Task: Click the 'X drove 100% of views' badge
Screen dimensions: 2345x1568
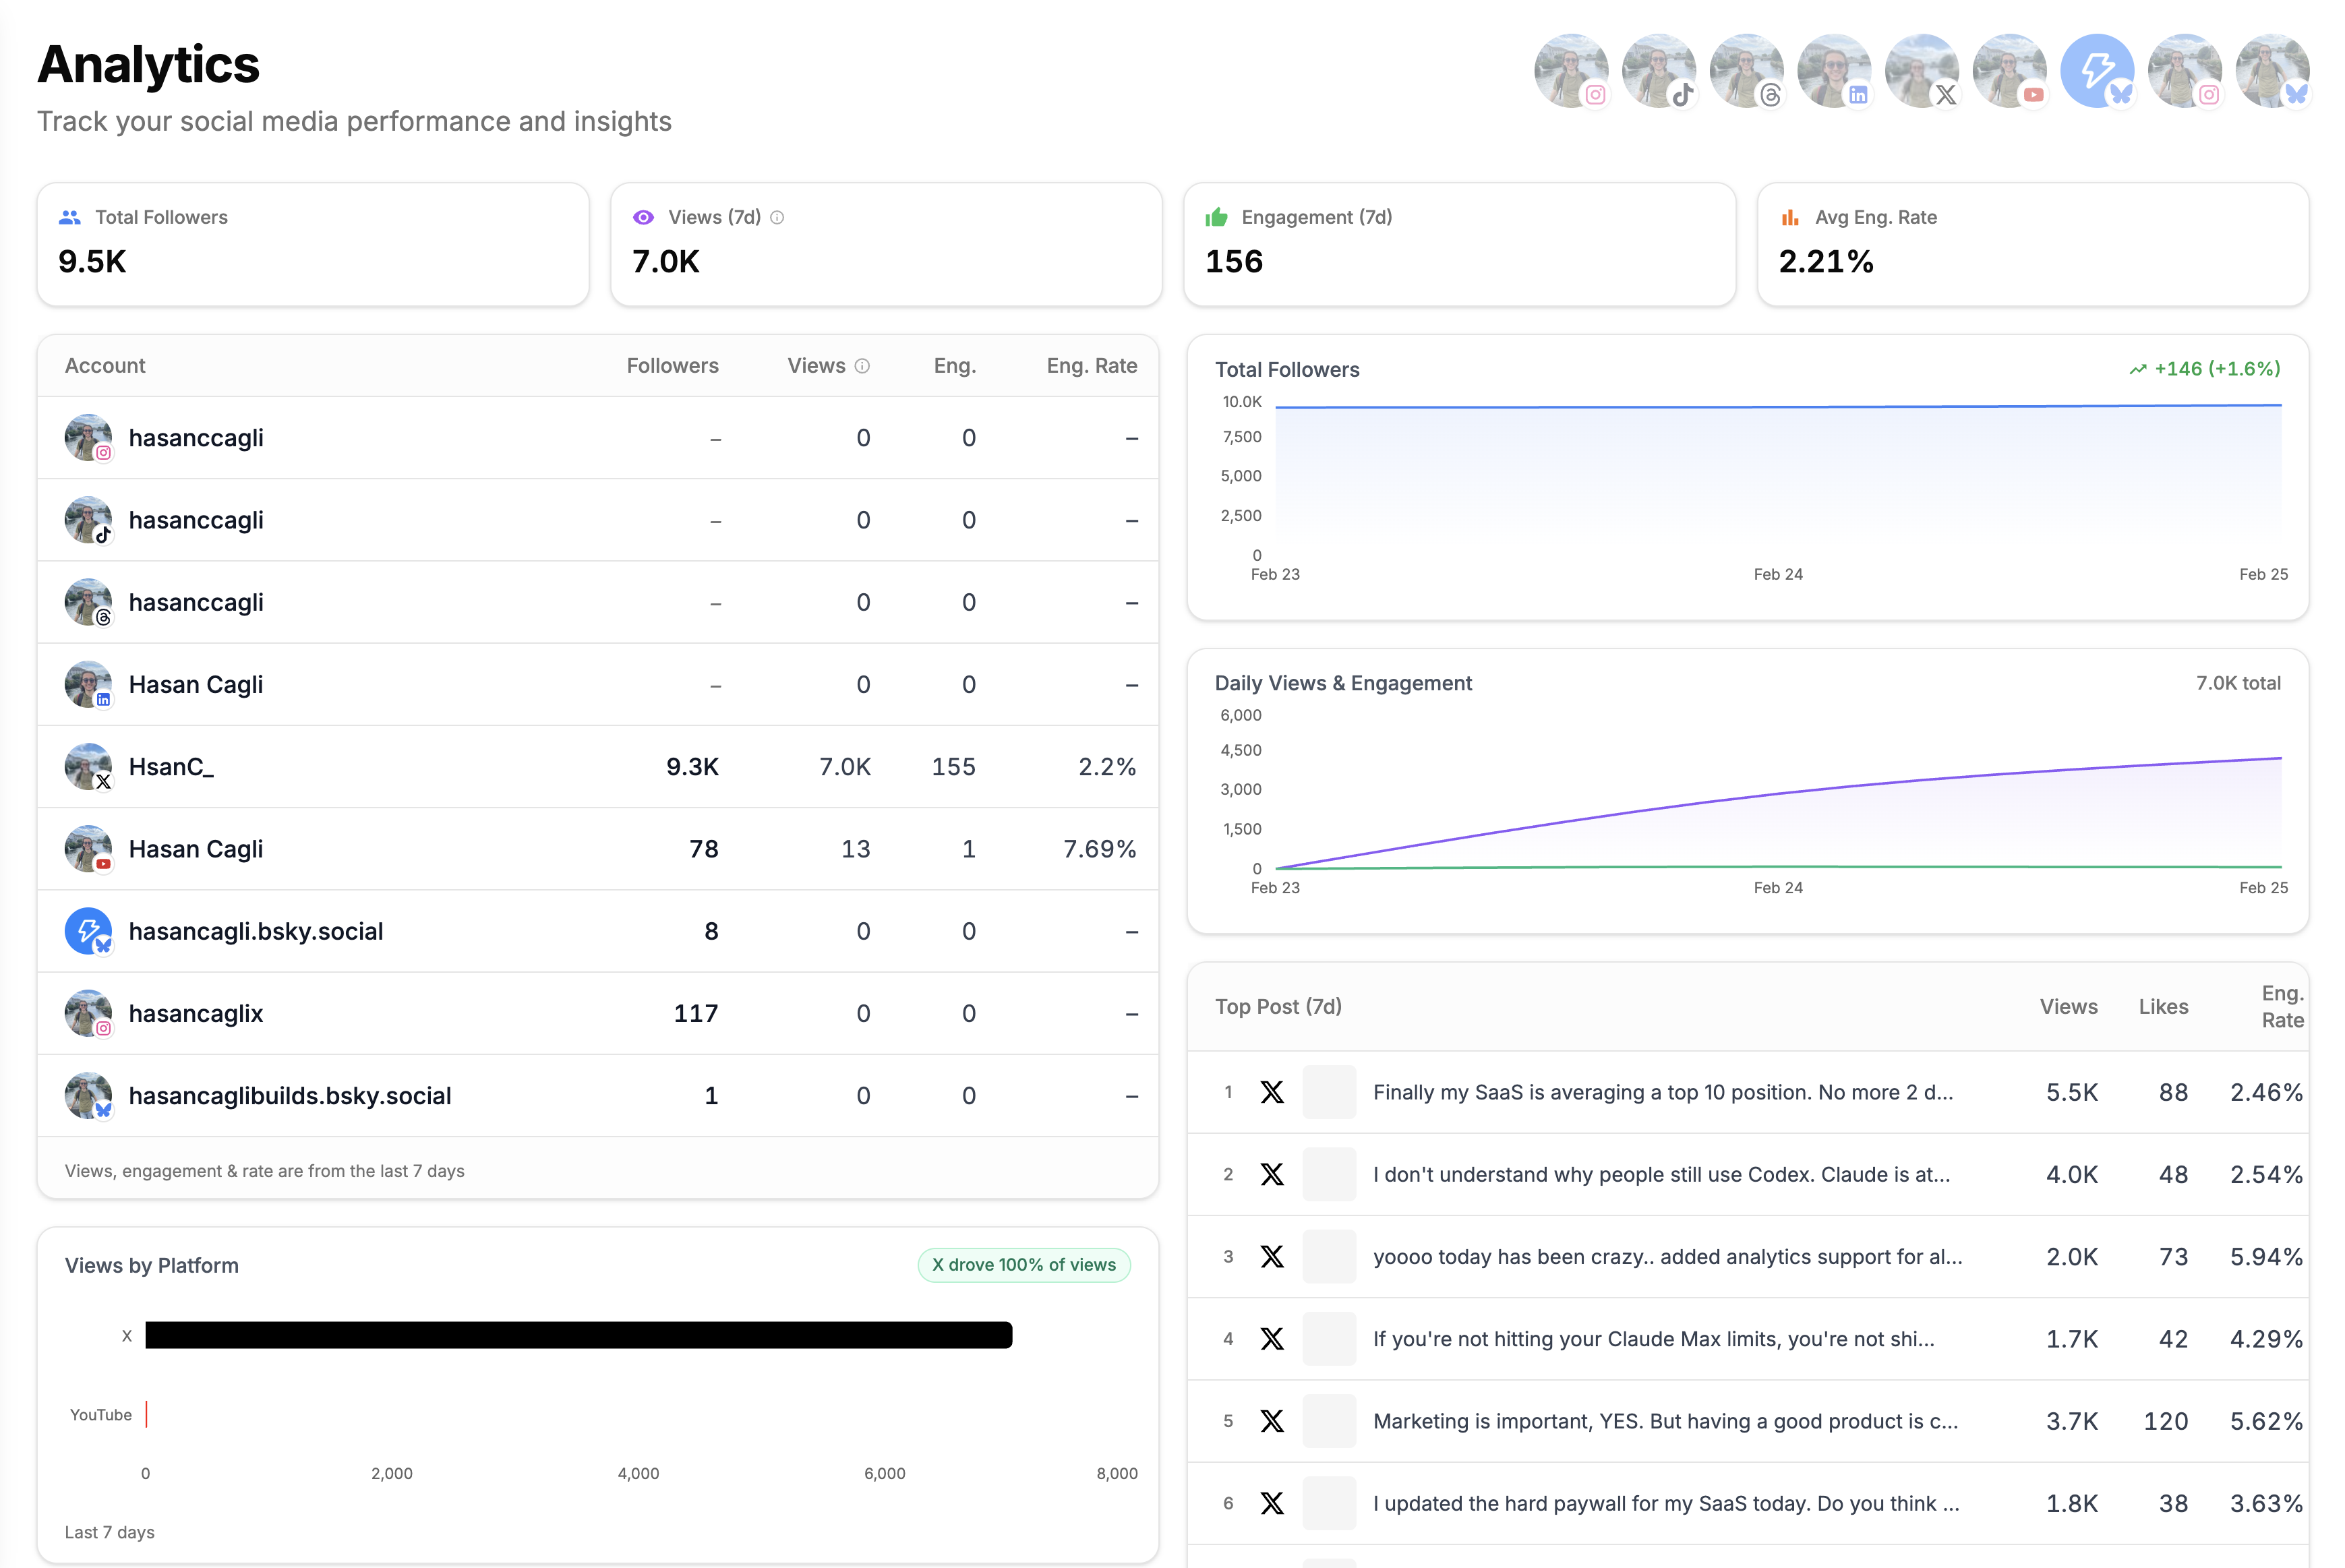Action: tap(1023, 1265)
